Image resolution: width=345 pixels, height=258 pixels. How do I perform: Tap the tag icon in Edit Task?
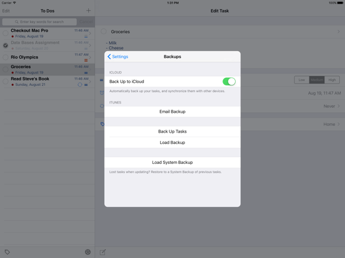(102, 124)
